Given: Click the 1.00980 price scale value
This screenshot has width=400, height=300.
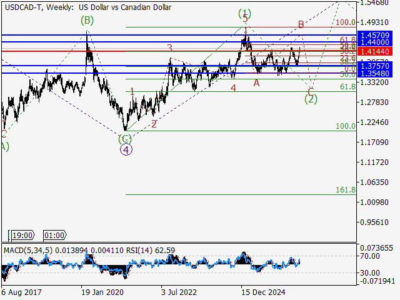Looking at the screenshot, I should click(374, 202).
